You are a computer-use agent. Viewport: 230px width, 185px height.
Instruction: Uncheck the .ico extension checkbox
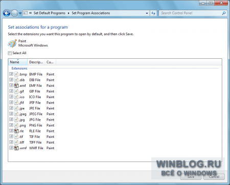coord(11,97)
